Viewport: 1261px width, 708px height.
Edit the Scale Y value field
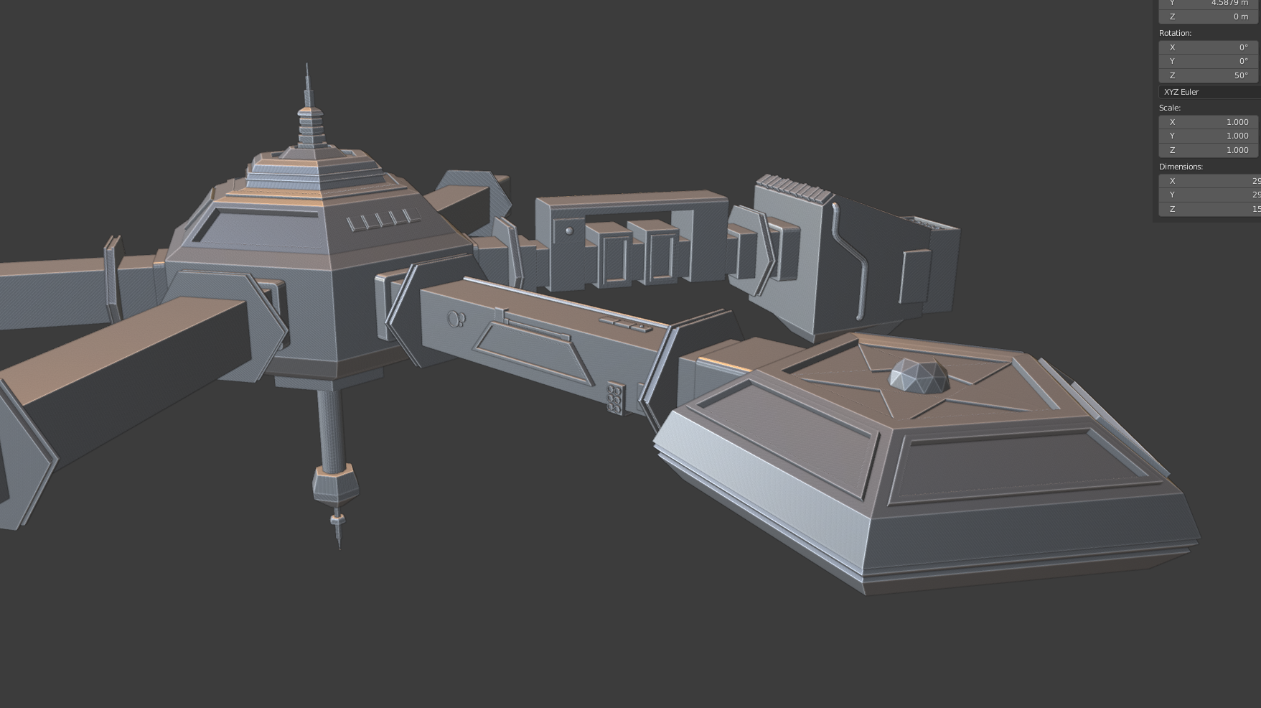pyautogui.click(x=1209, y=136)
